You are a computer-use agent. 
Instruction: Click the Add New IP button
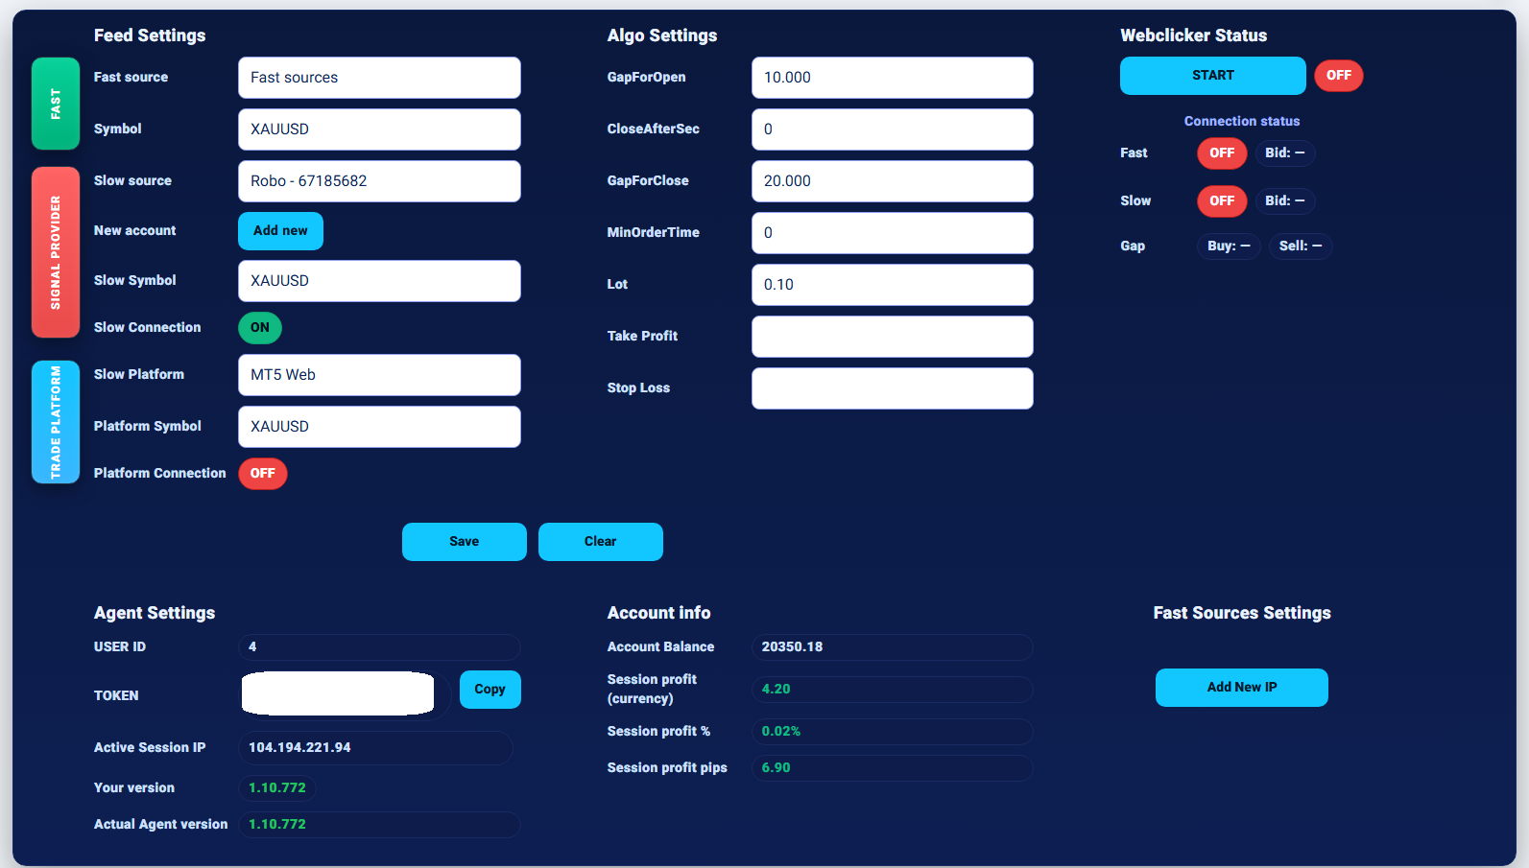pyautogui.click(x=1242, y=688)
